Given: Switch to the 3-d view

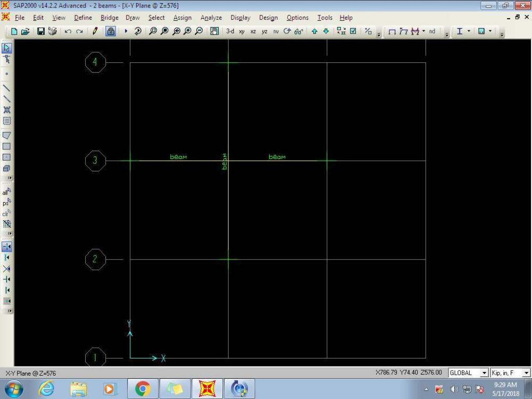Looking at the screenshot, I should 230,31.
